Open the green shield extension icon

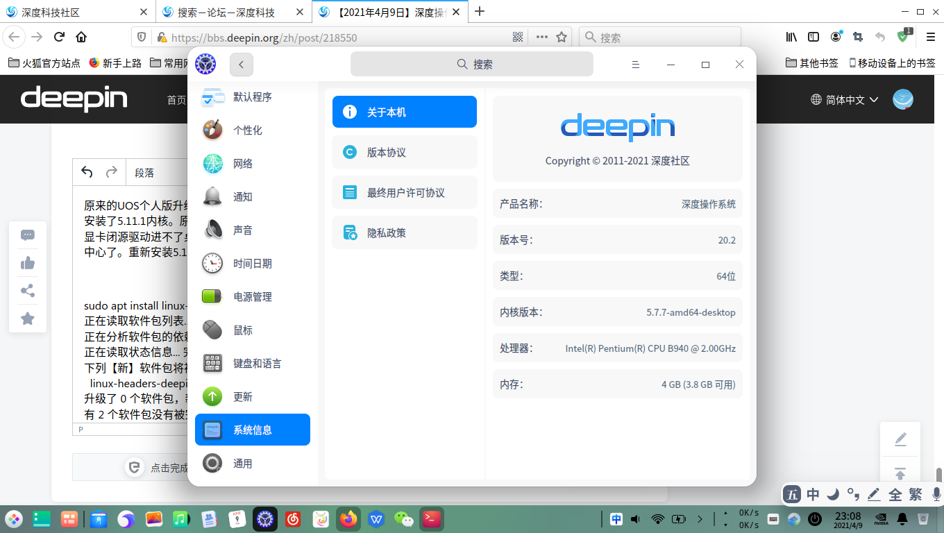coord(903,36)
